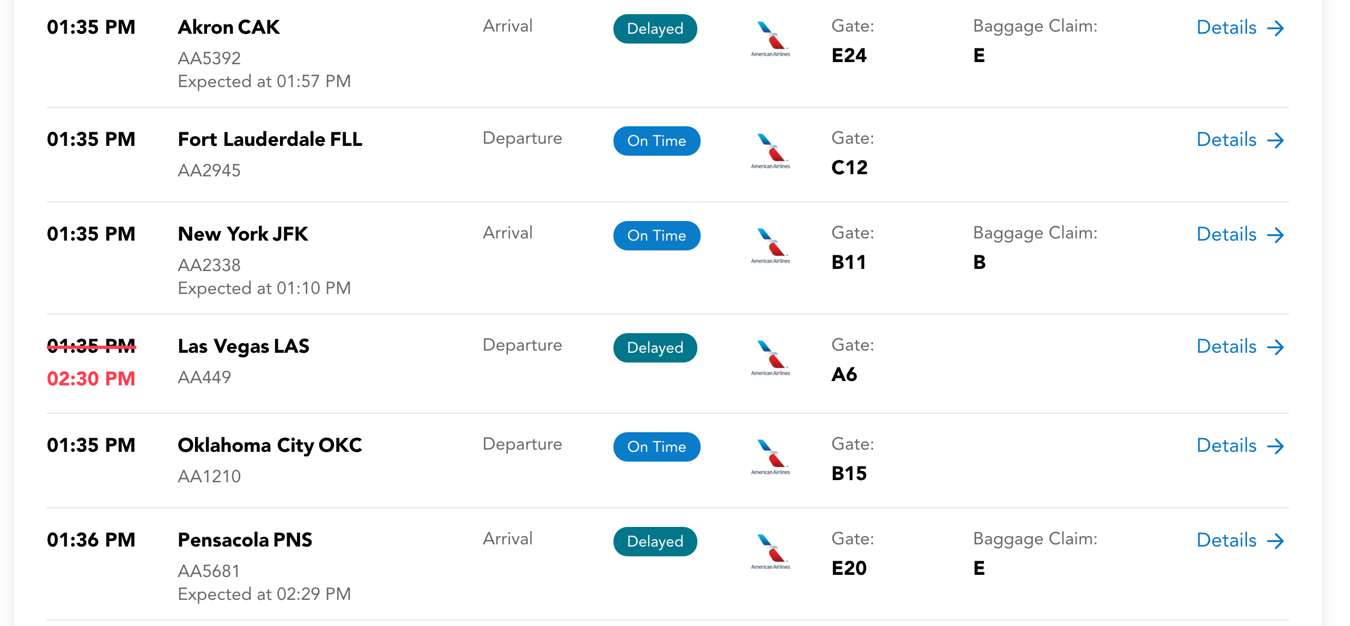This screenshot has width=1350, height=626.
Task: Click On Time badge for Fort Lauderdale flight
Action: coord(656,141)
